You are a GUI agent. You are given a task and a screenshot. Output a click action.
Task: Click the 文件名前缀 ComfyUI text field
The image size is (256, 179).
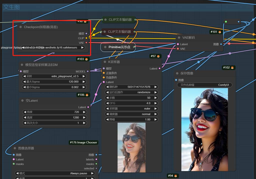click(x=204, y=85)
